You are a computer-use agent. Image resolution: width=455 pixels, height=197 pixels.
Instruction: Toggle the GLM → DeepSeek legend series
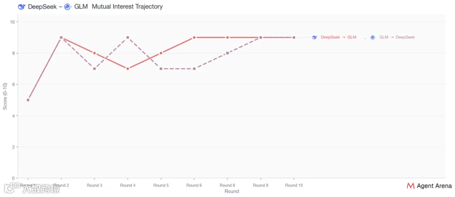coord(397,37)
